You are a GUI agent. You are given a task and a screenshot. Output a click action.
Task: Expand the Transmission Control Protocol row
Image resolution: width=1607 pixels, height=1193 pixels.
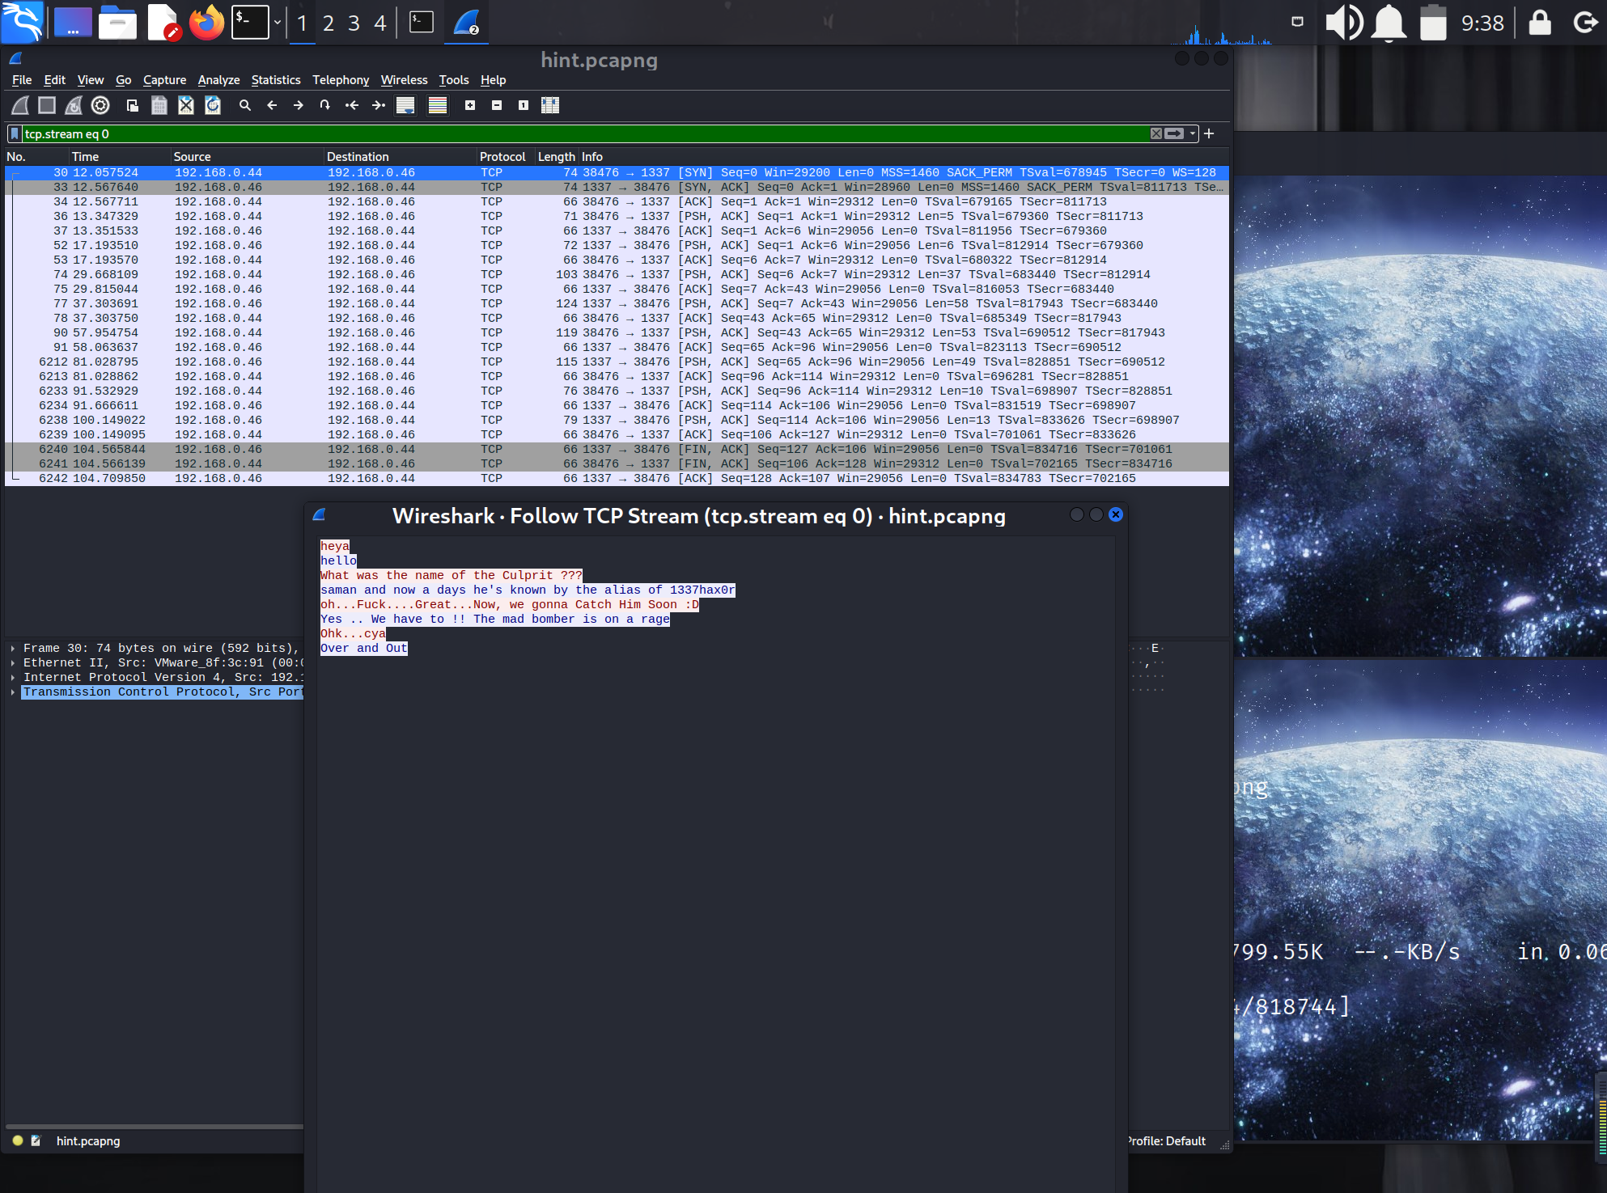[13, 692]
